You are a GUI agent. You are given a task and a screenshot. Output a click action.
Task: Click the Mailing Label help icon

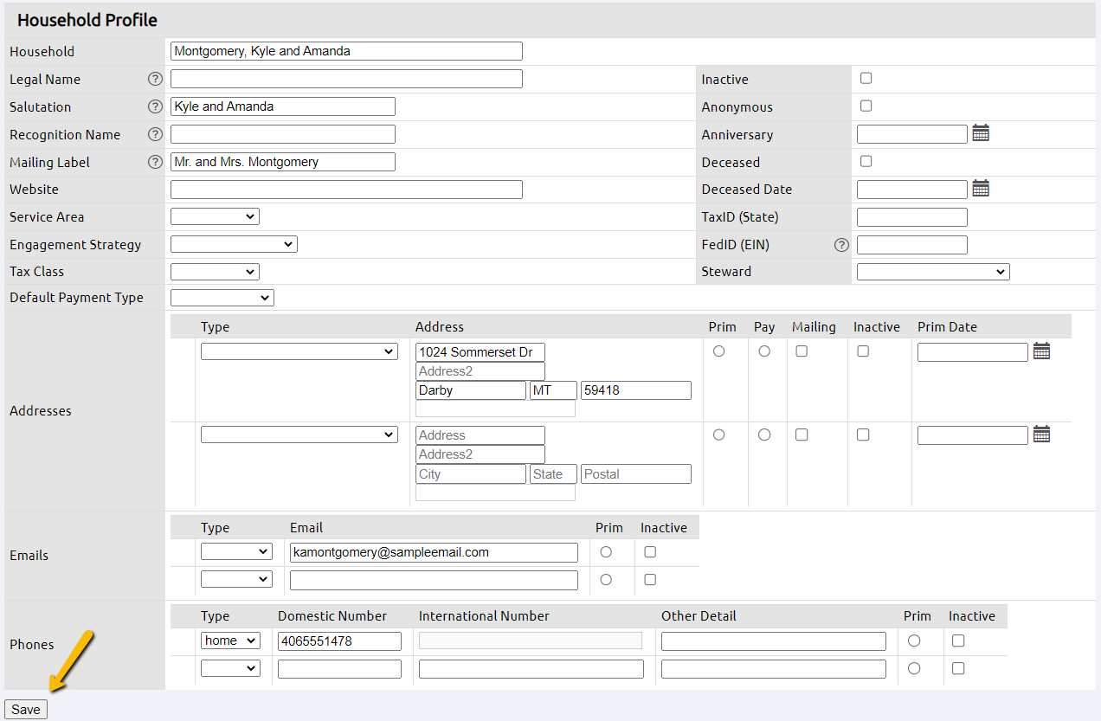[155, 162]
